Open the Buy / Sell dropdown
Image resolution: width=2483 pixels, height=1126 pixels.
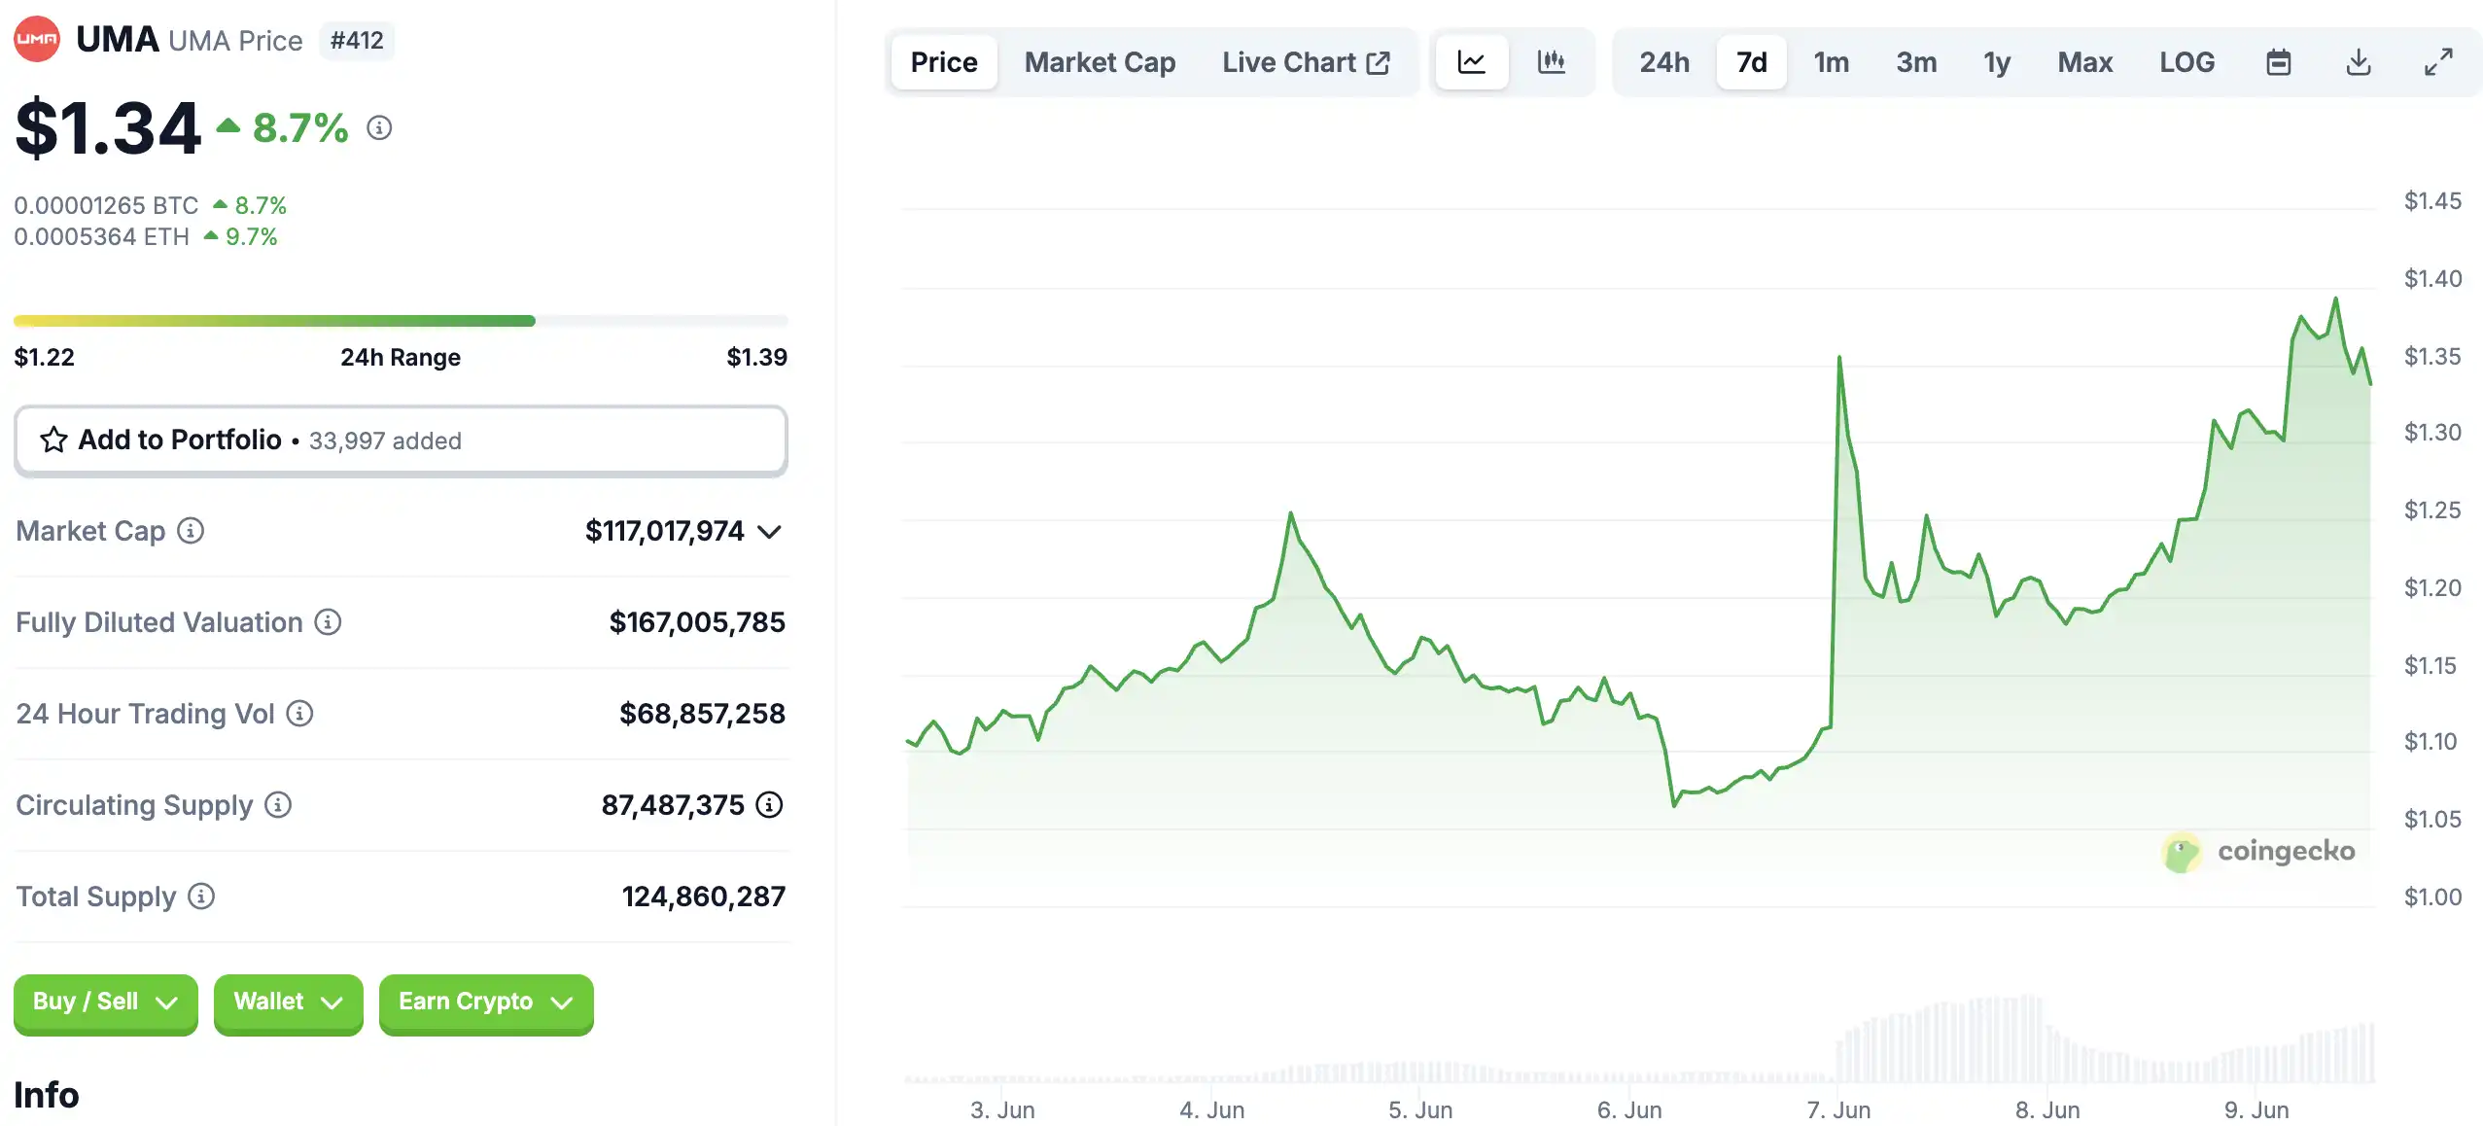(x=105, y=1003)
